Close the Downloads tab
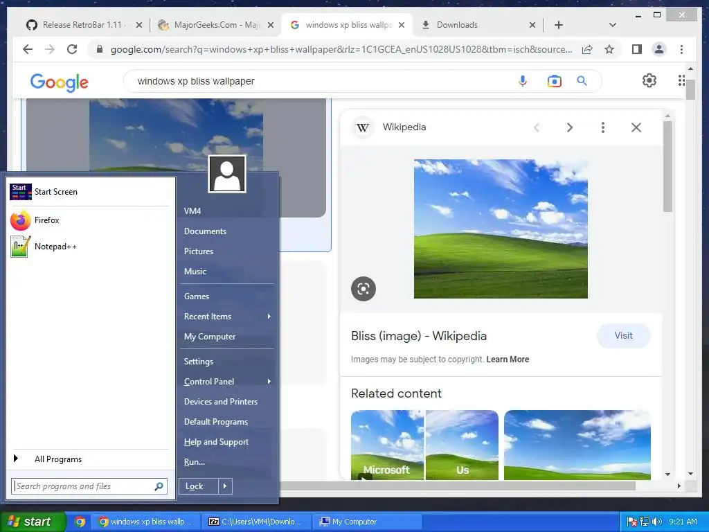The width and height of the screenshot is (709, 532). [x=532, y=25]
